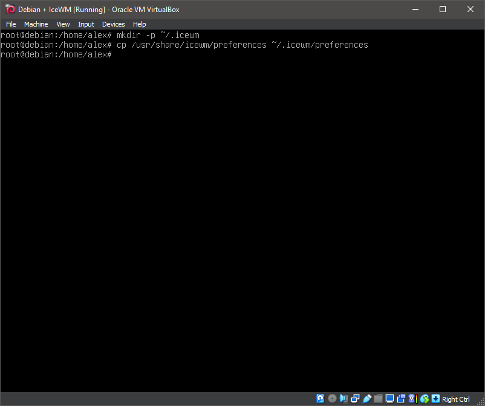Click the video recording status icon
Image resolution: width=485 pixels, height=406 pixels.
point(401,398)
